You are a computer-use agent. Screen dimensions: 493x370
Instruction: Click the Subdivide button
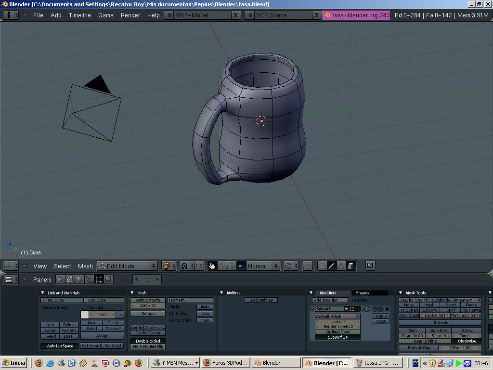click(x=441, y=300)
